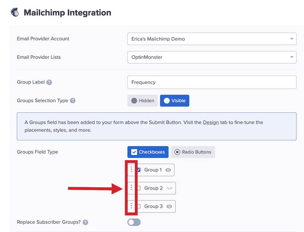Viewport: 304px width, 232px height.
Task: Hide Group 3 using its eye icon
Action: pyautogui.click(x=169, y=207)
